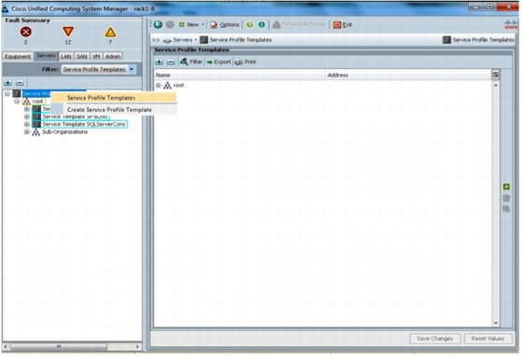Screen dimensions: 522x357
Task: Expand the Service Template SP-B200 node
Action: click(27, 117)
